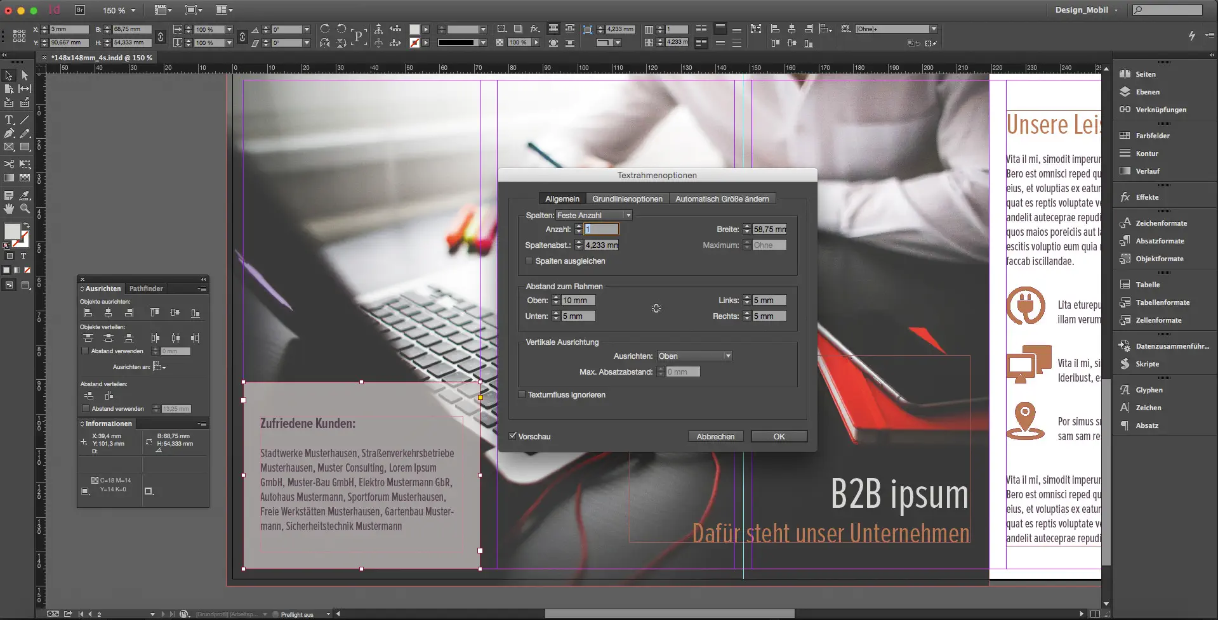Select the Hand tool
Screen dimensions: 1218x620
pyautogui.click(x=9, y=209)
